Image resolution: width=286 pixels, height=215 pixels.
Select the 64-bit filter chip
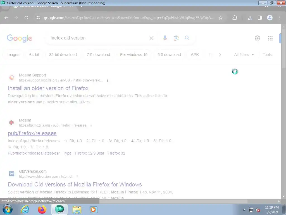click(x=34, y=55)
